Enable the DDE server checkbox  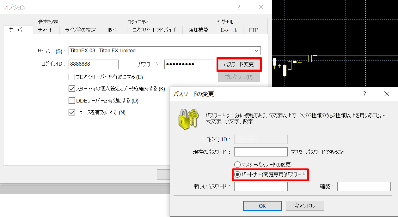pos(72,101)
